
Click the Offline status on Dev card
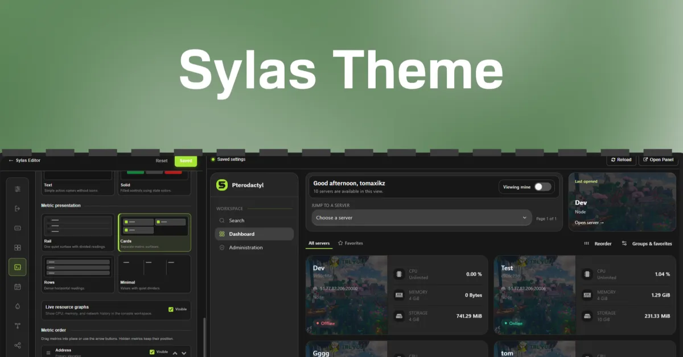tap(324, 323)
